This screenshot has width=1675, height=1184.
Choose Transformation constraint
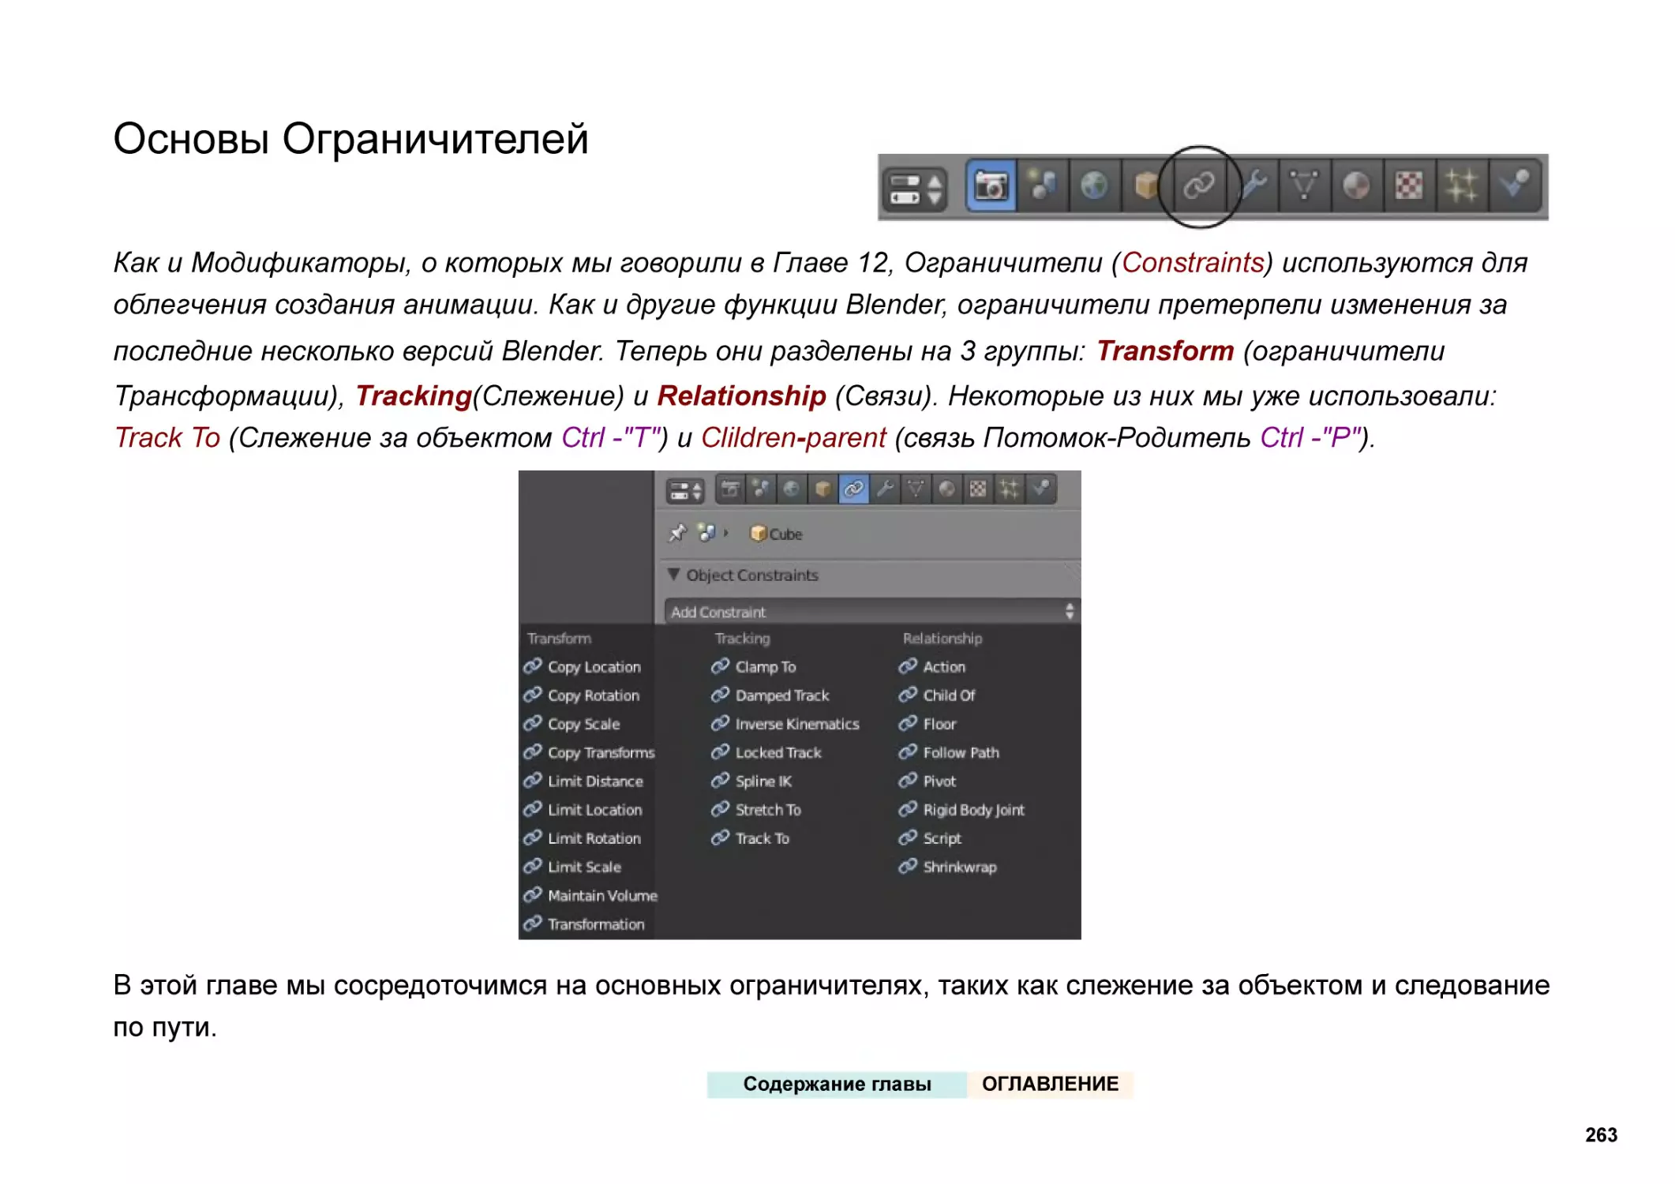[x=585, y=924]
